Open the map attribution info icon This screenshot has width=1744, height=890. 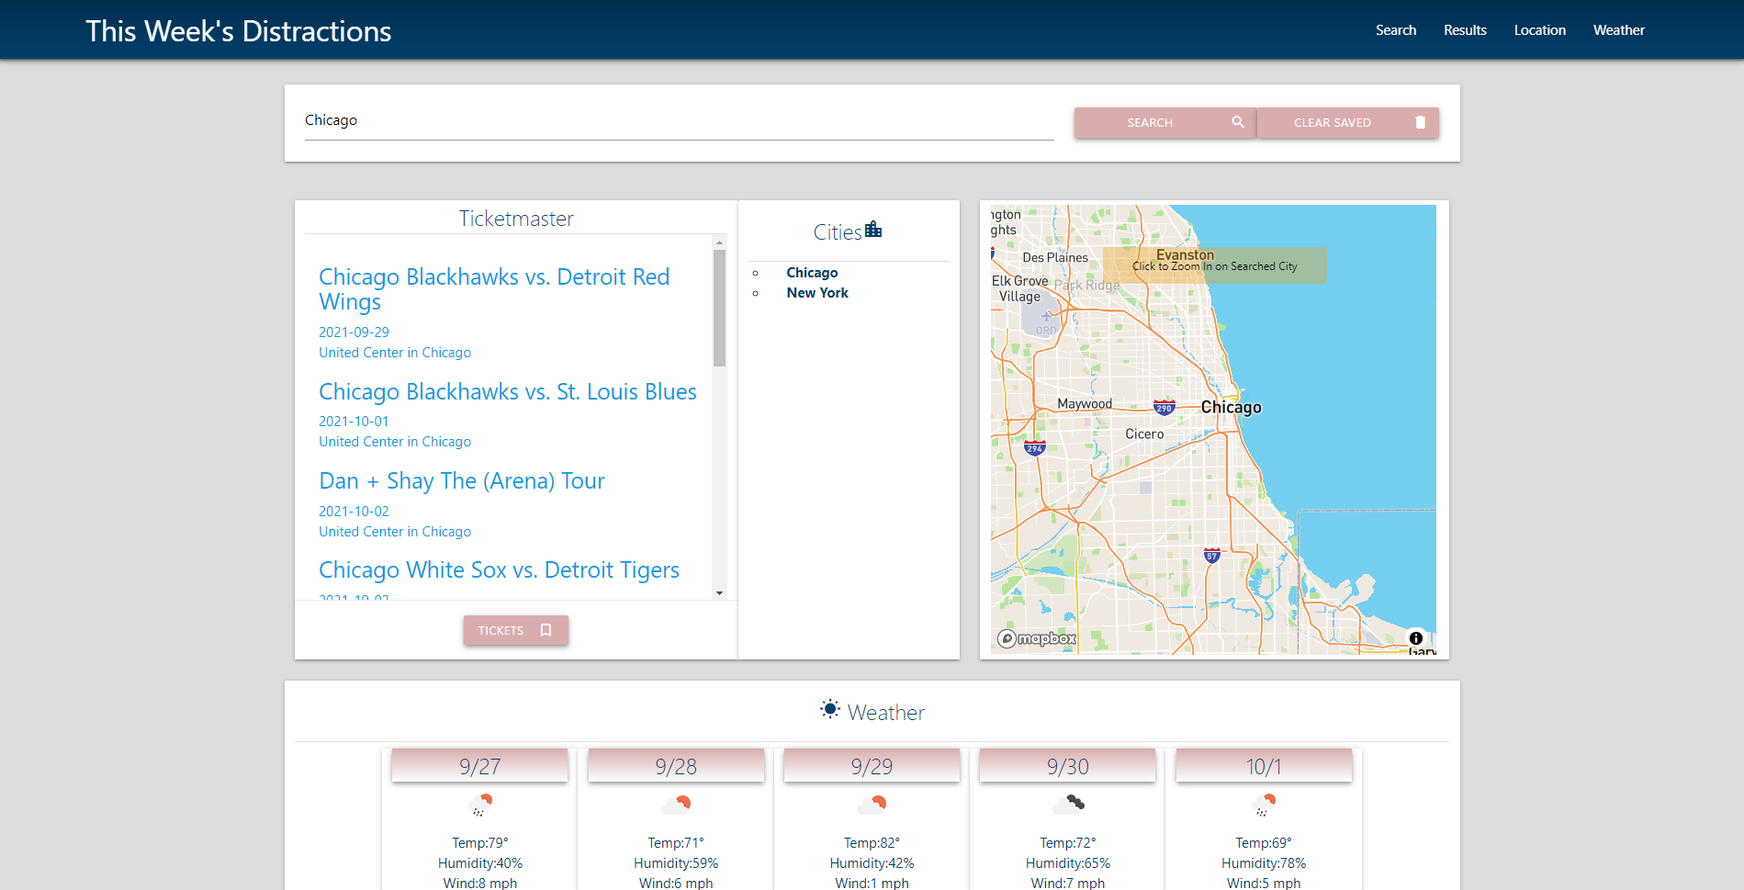(x=1415, y=638)
